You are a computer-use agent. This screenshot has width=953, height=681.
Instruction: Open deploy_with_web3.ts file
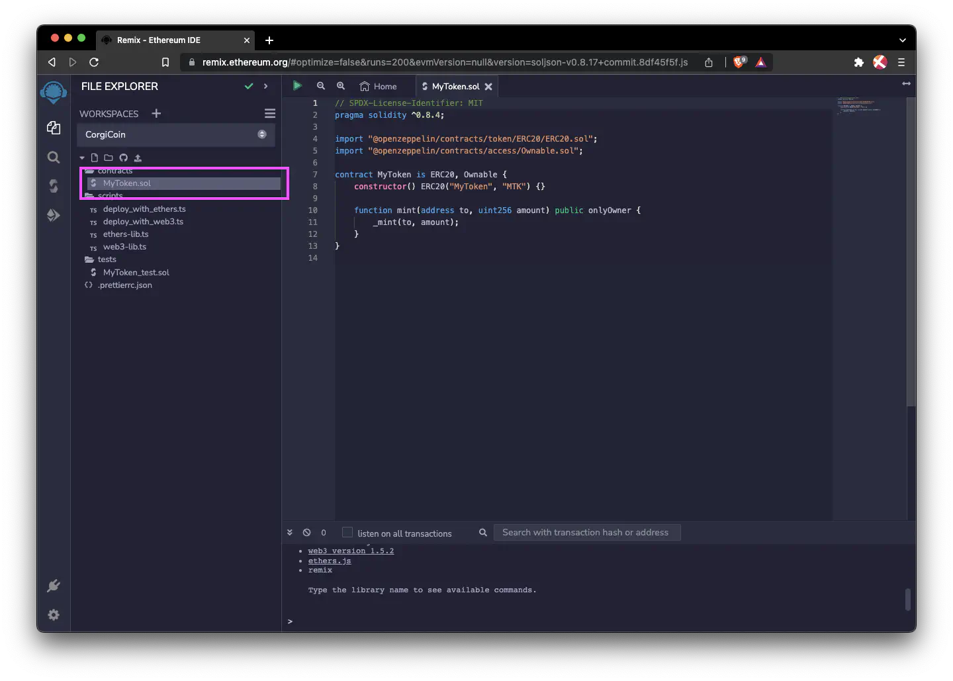click(143, 222)
